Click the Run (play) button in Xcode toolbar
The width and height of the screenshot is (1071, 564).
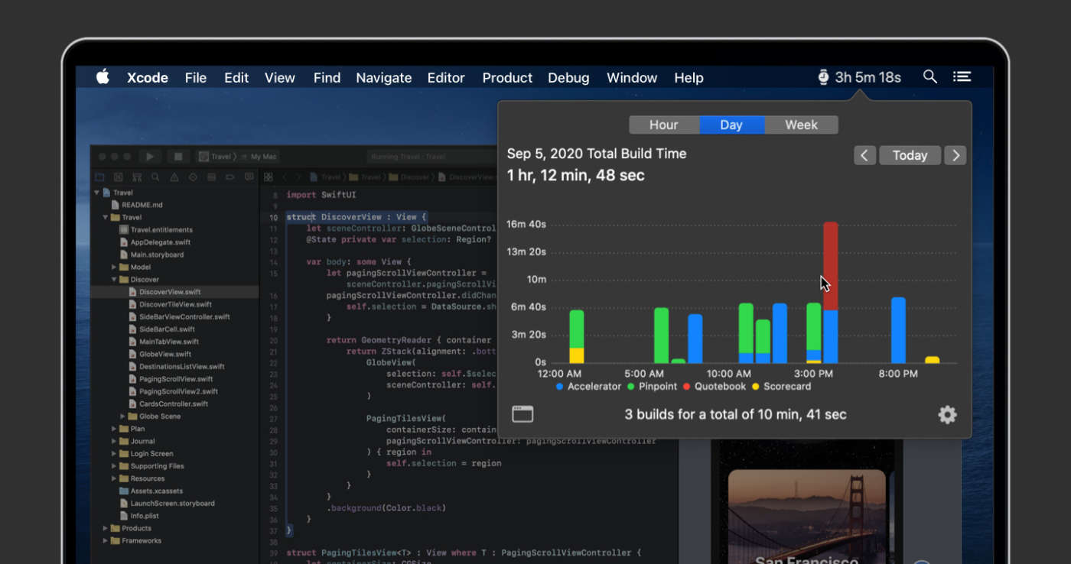(x=150, y=157)
